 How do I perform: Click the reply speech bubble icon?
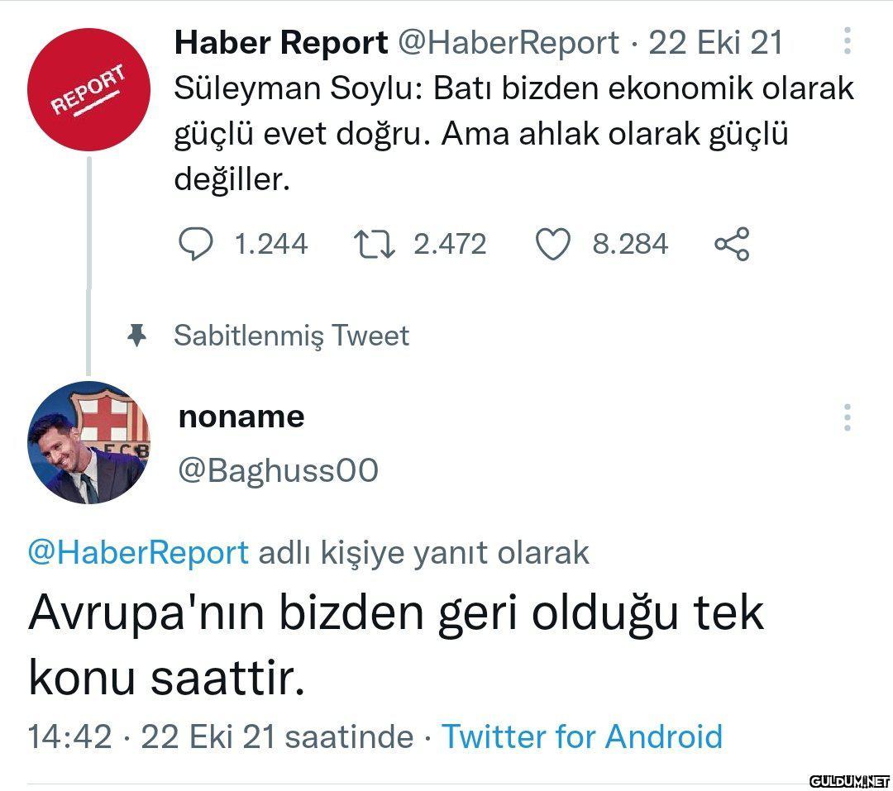click(x=195, y=244)
